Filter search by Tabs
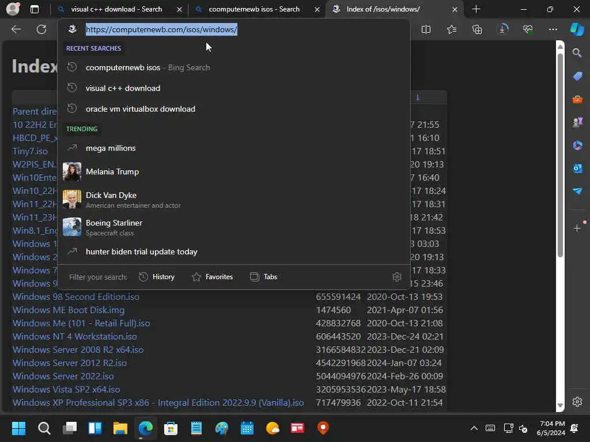Screen dimensions: 590x442 point(263,277)
